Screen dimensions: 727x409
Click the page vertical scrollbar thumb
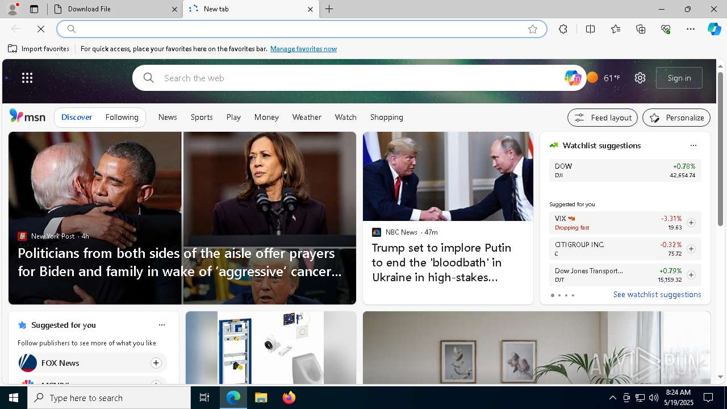tap(721, 148)
